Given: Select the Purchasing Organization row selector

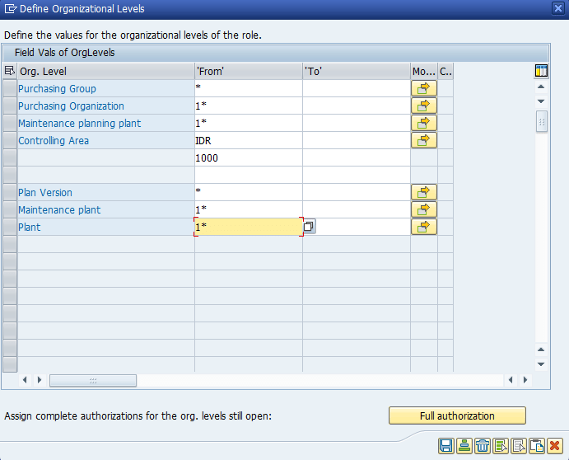Looking at the screenshot, I should point(10,106).
